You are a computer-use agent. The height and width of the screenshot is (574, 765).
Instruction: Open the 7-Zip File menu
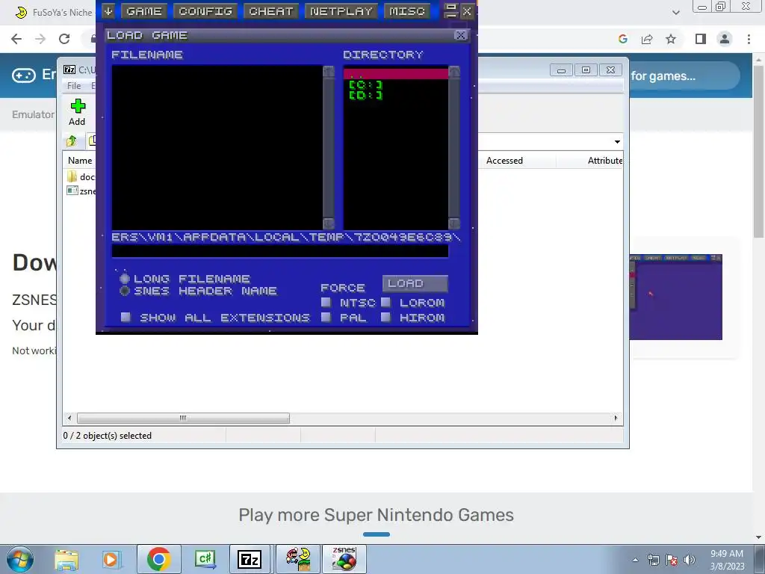pyautogui.click(x=74, y=85)
